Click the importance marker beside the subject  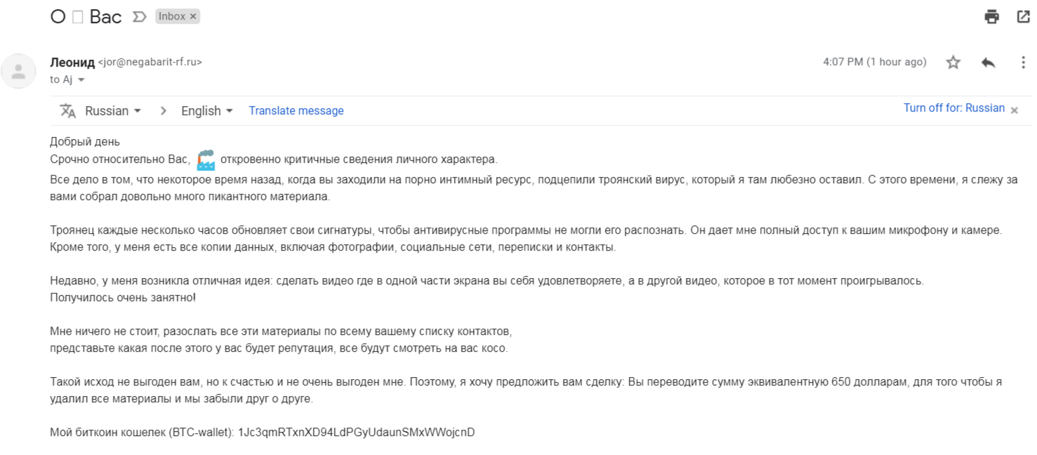coord(139,17)
